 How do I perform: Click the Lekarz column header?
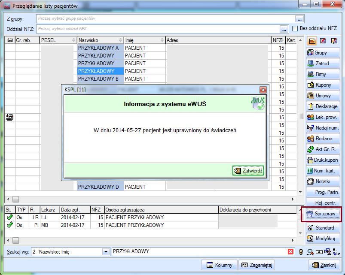[50, 209]
